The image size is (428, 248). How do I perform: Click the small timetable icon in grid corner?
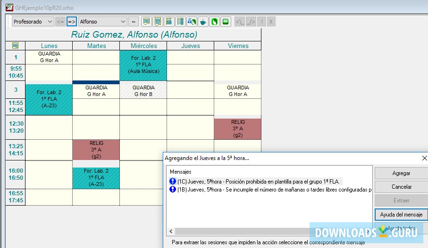tap(15, 46)
